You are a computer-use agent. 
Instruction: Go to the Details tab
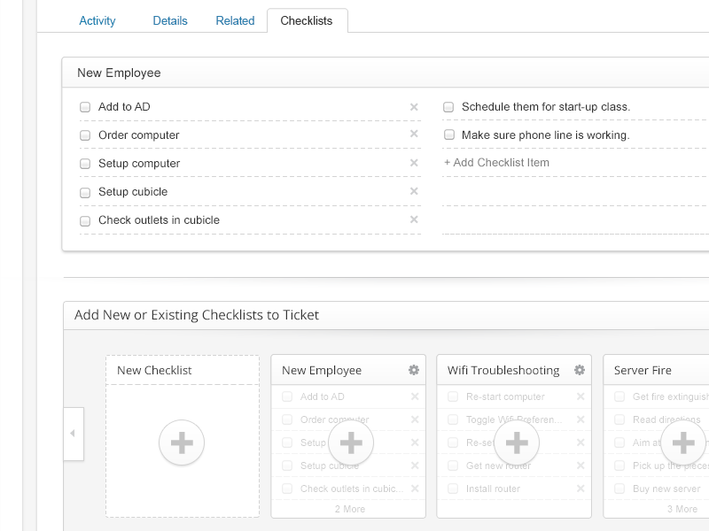click(x=168, y=20)
